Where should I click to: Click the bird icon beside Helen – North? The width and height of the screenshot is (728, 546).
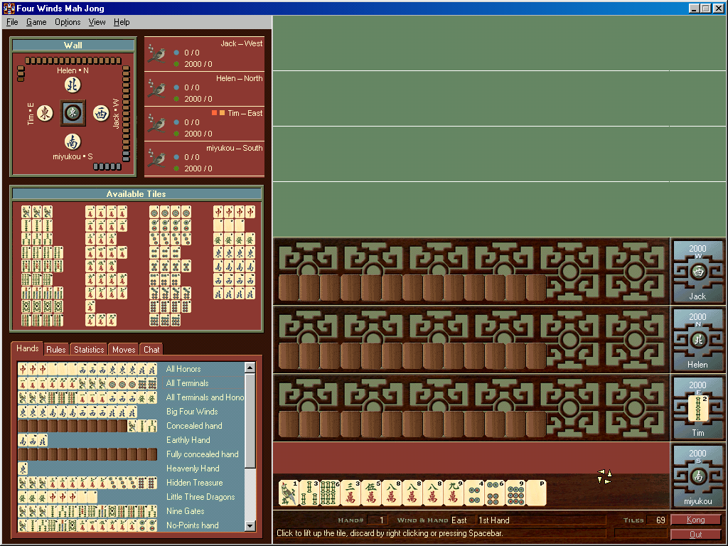tap(156, 89)
